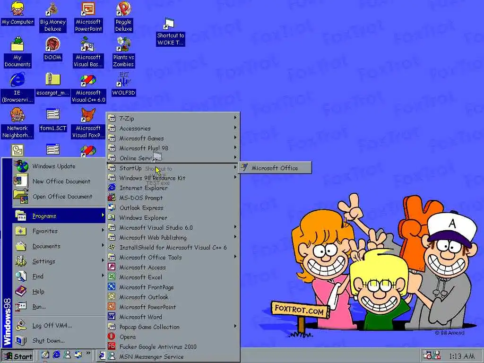Launch Microsoft Access
The image size is (484, 363).
click(173, 267)
